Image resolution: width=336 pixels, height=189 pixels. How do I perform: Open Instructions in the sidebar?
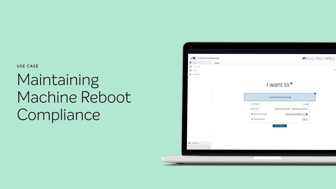pos(200,67)
